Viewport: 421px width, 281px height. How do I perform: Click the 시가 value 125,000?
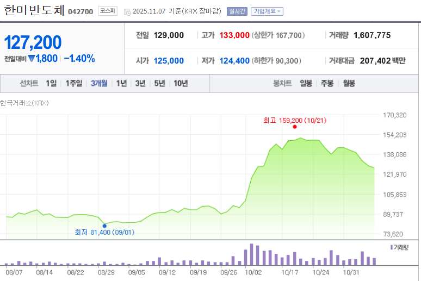tap(169, 61)
